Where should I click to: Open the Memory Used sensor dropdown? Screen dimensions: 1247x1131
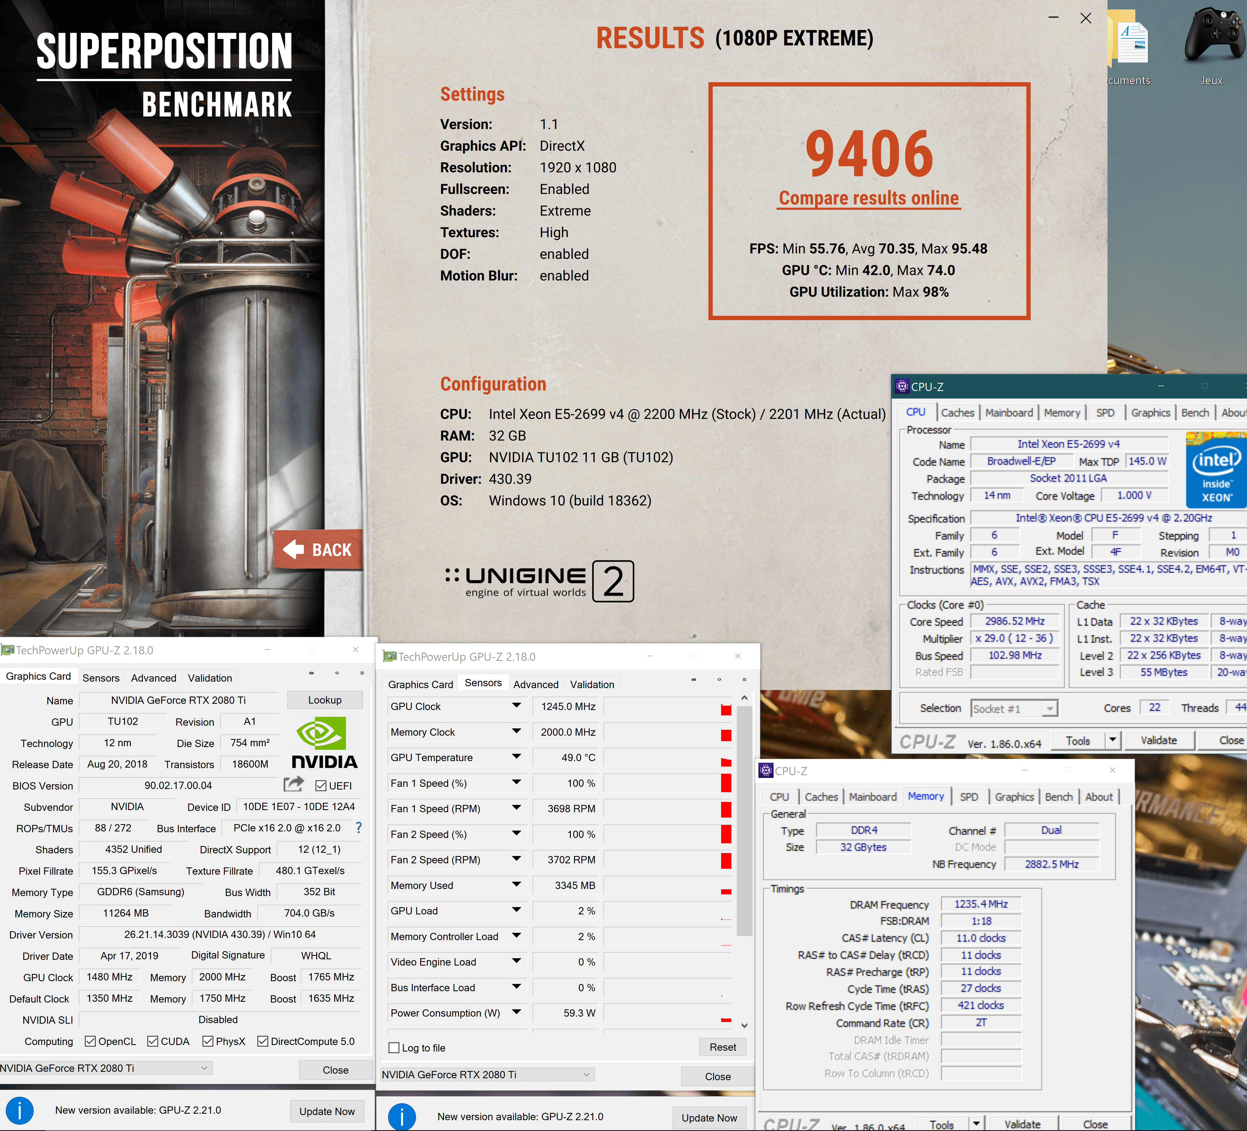[x=516, y=884]
